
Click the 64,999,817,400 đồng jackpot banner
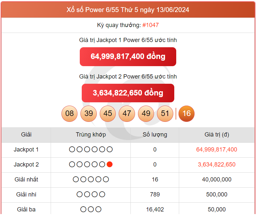[128, 57]
